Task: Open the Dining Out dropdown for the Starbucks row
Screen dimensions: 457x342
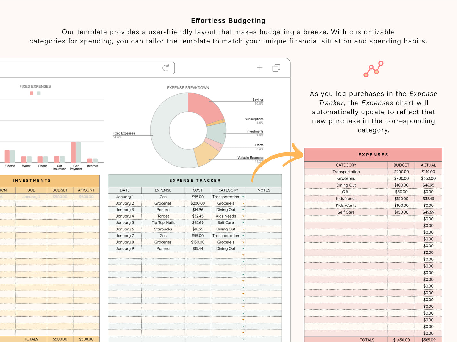Action: pos(243,229)
